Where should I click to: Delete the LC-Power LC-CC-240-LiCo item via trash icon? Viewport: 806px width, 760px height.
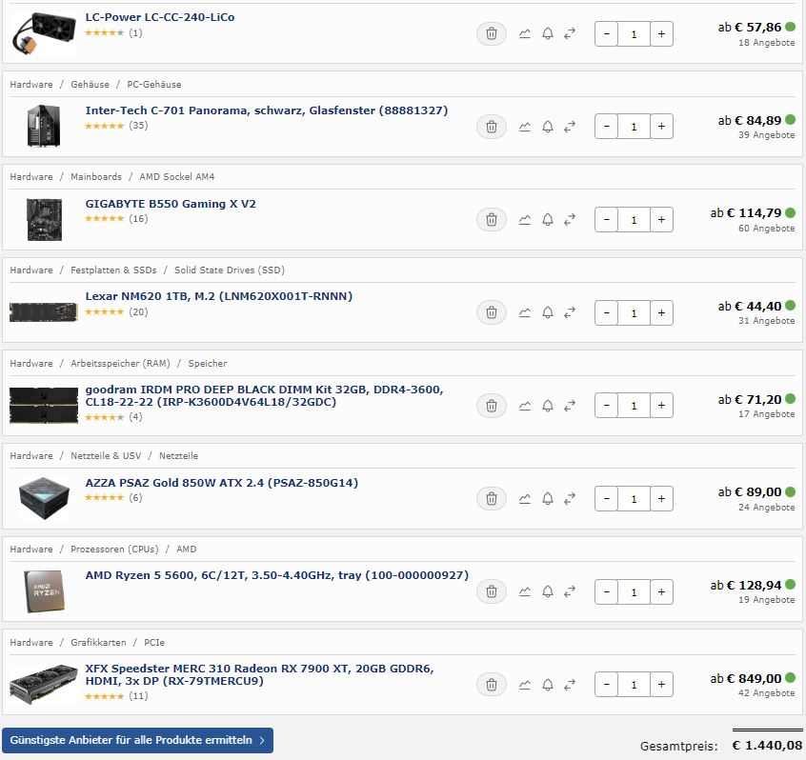(492, 34)
